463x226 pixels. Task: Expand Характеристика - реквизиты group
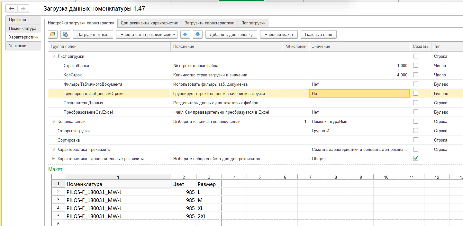53,150
